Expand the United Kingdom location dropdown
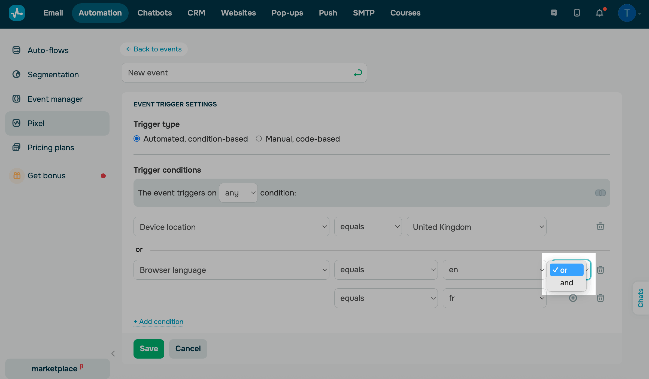Viewport: 649px width, 379px height. click(476, 227)
